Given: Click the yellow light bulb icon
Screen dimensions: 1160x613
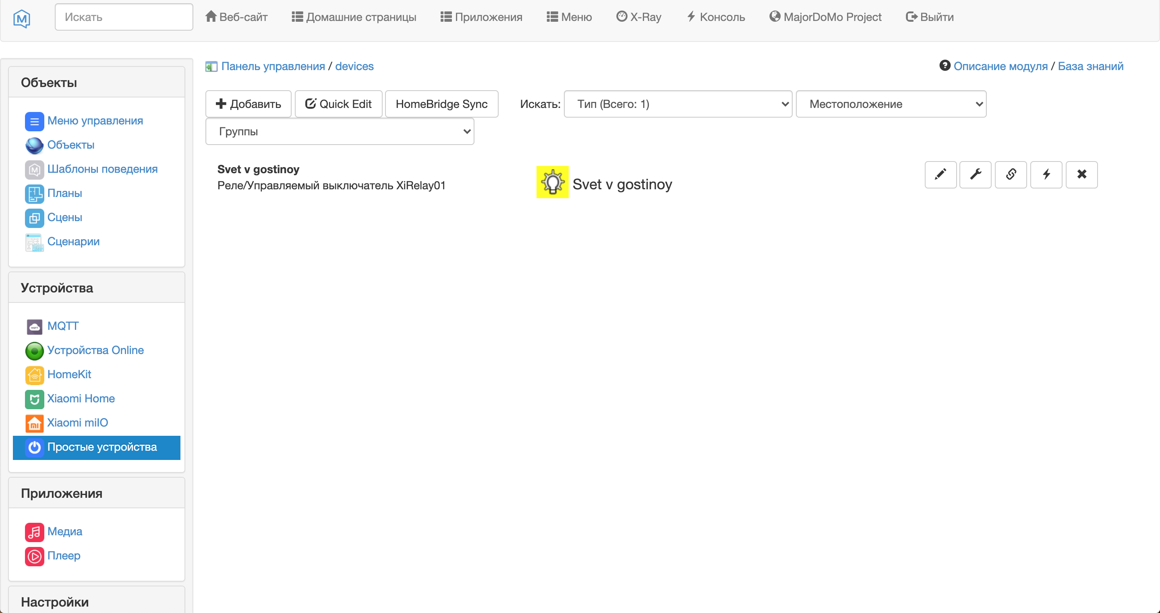Looking at the screenshot, I should 553,182.
